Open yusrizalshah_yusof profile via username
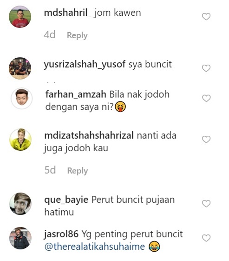 [x=85, y=64]
